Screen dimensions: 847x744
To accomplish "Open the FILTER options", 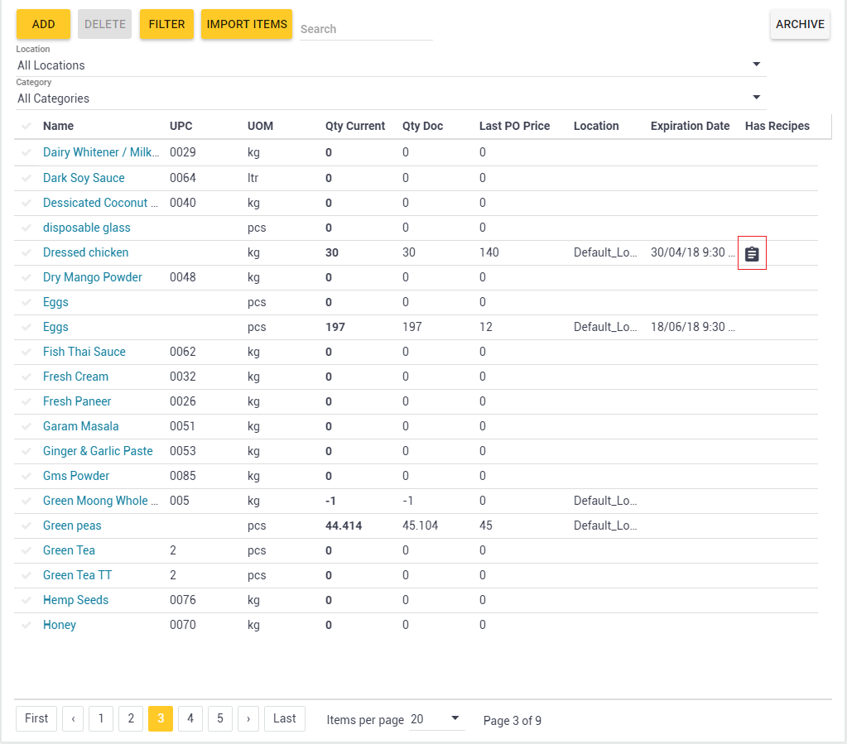I will [166, 24].
